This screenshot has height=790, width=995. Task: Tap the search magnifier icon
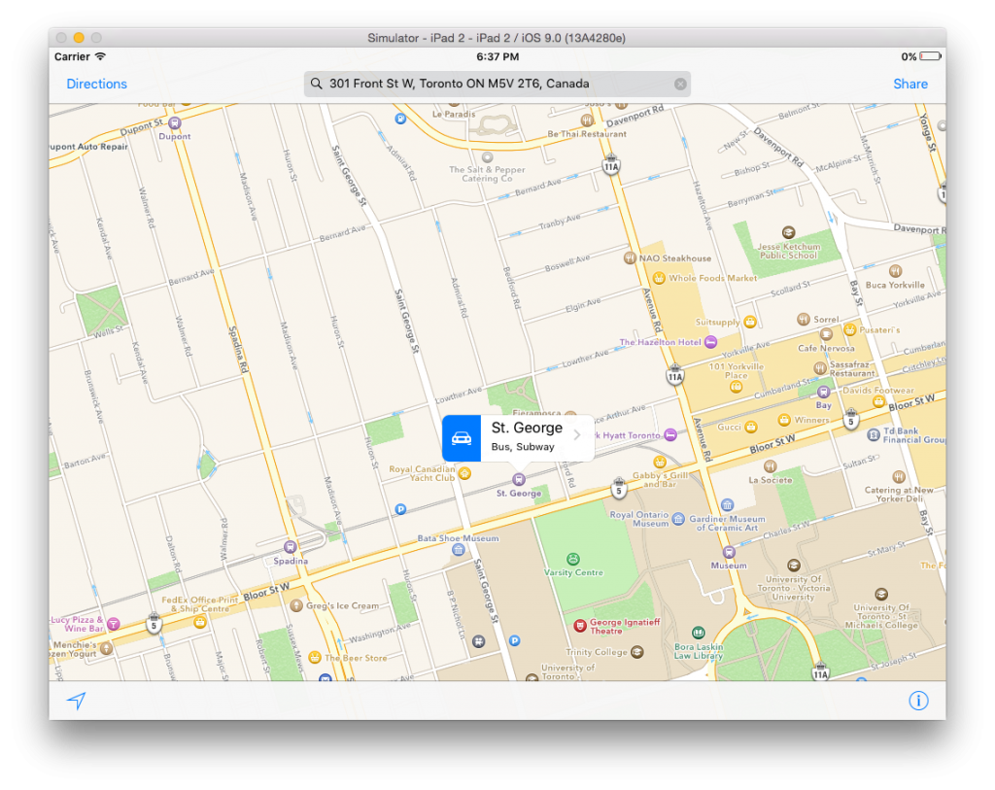pos(316,84)
